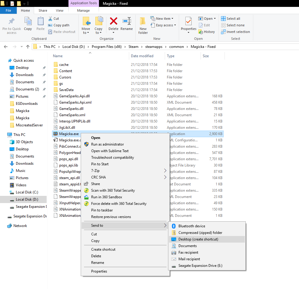
Task: Open the ribbon Open dropdown arrow
Action: [215, 19]
